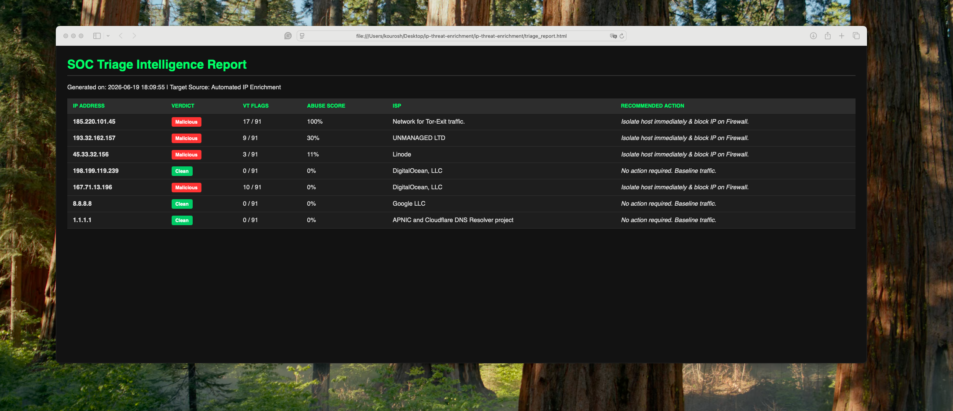Click the ABUSE SCORE column header
Image resolution: width=953 pixels, height=411 pixels.
(326, 106)
